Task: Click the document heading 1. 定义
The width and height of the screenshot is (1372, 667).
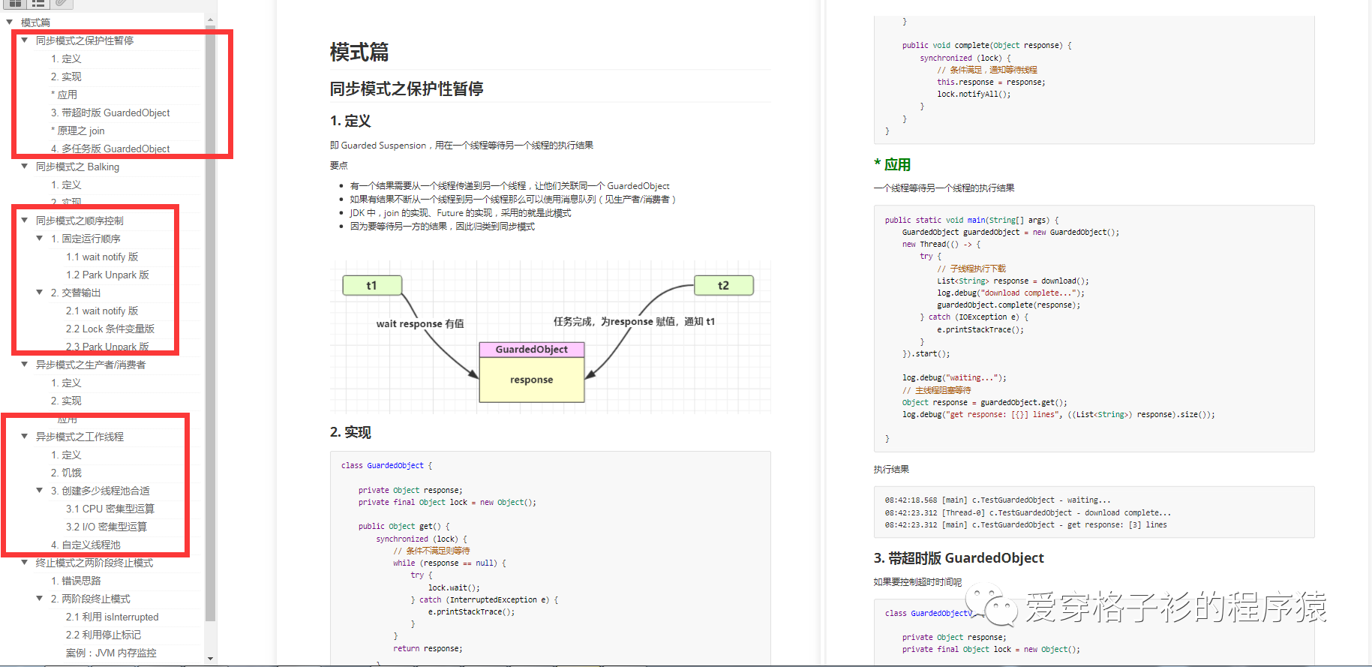Action: (x=350, y=121)
